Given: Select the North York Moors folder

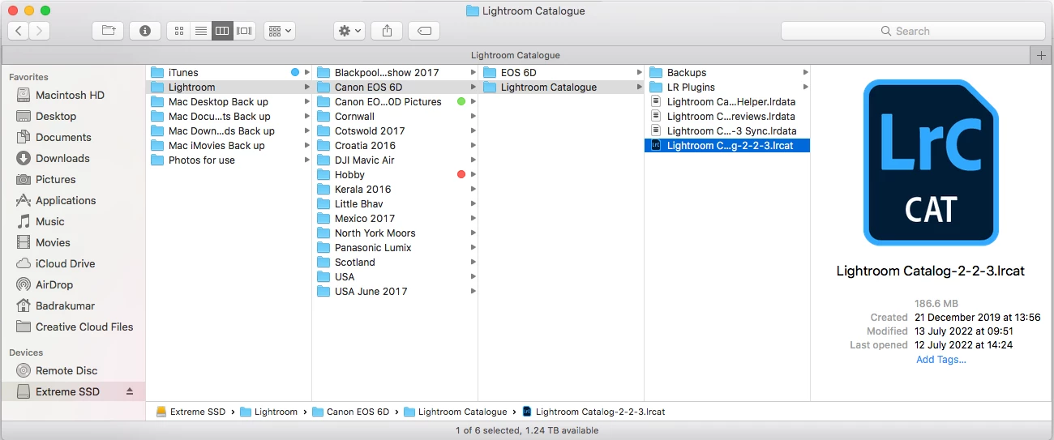Looking at the screenshot, I should tap(375, 233).
